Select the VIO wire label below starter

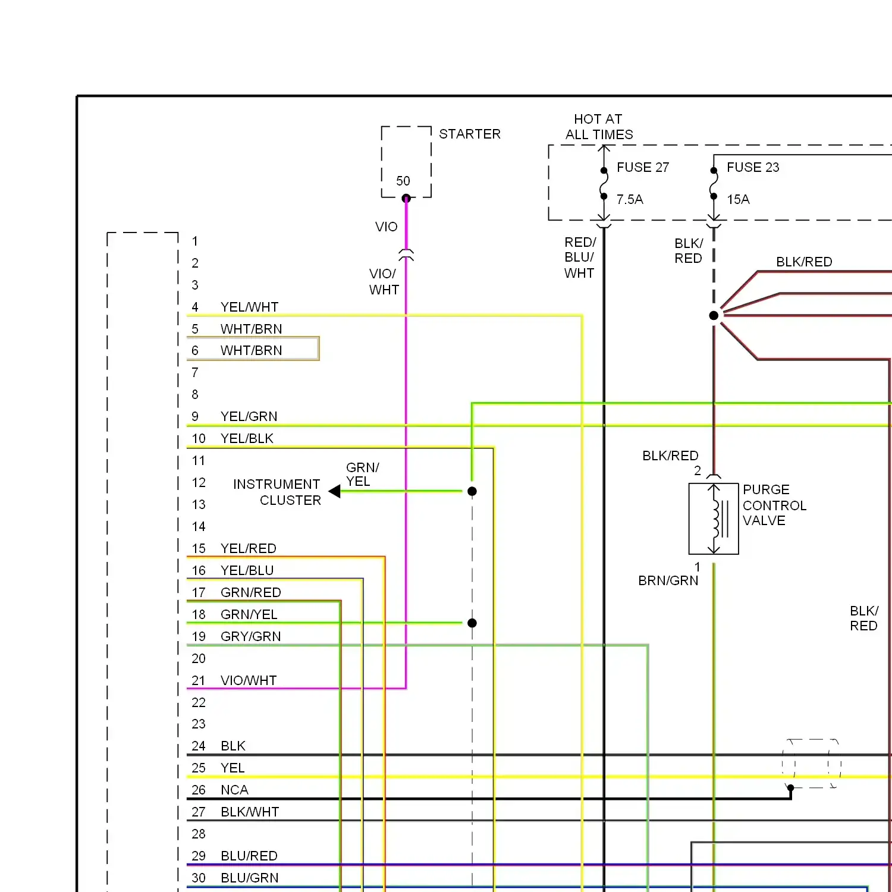(x=387, y=227)
